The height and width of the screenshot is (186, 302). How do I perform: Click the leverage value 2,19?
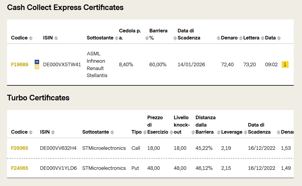click(226, 148)
